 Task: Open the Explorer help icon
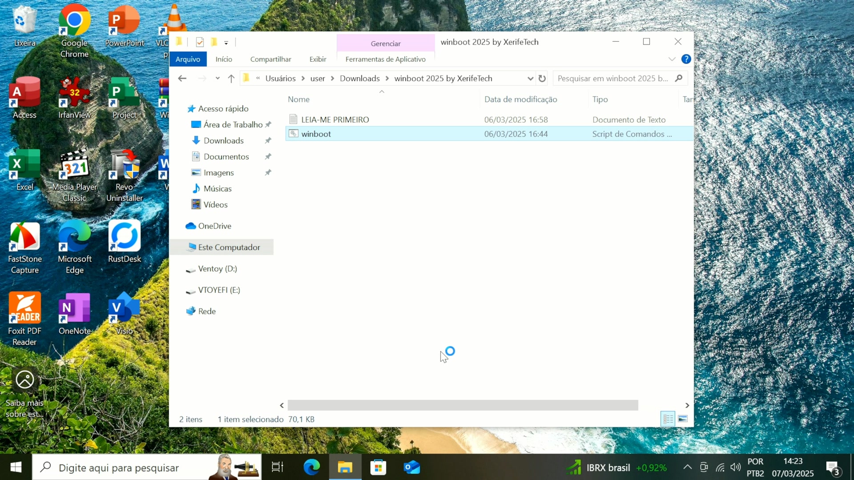coord(686,59)
